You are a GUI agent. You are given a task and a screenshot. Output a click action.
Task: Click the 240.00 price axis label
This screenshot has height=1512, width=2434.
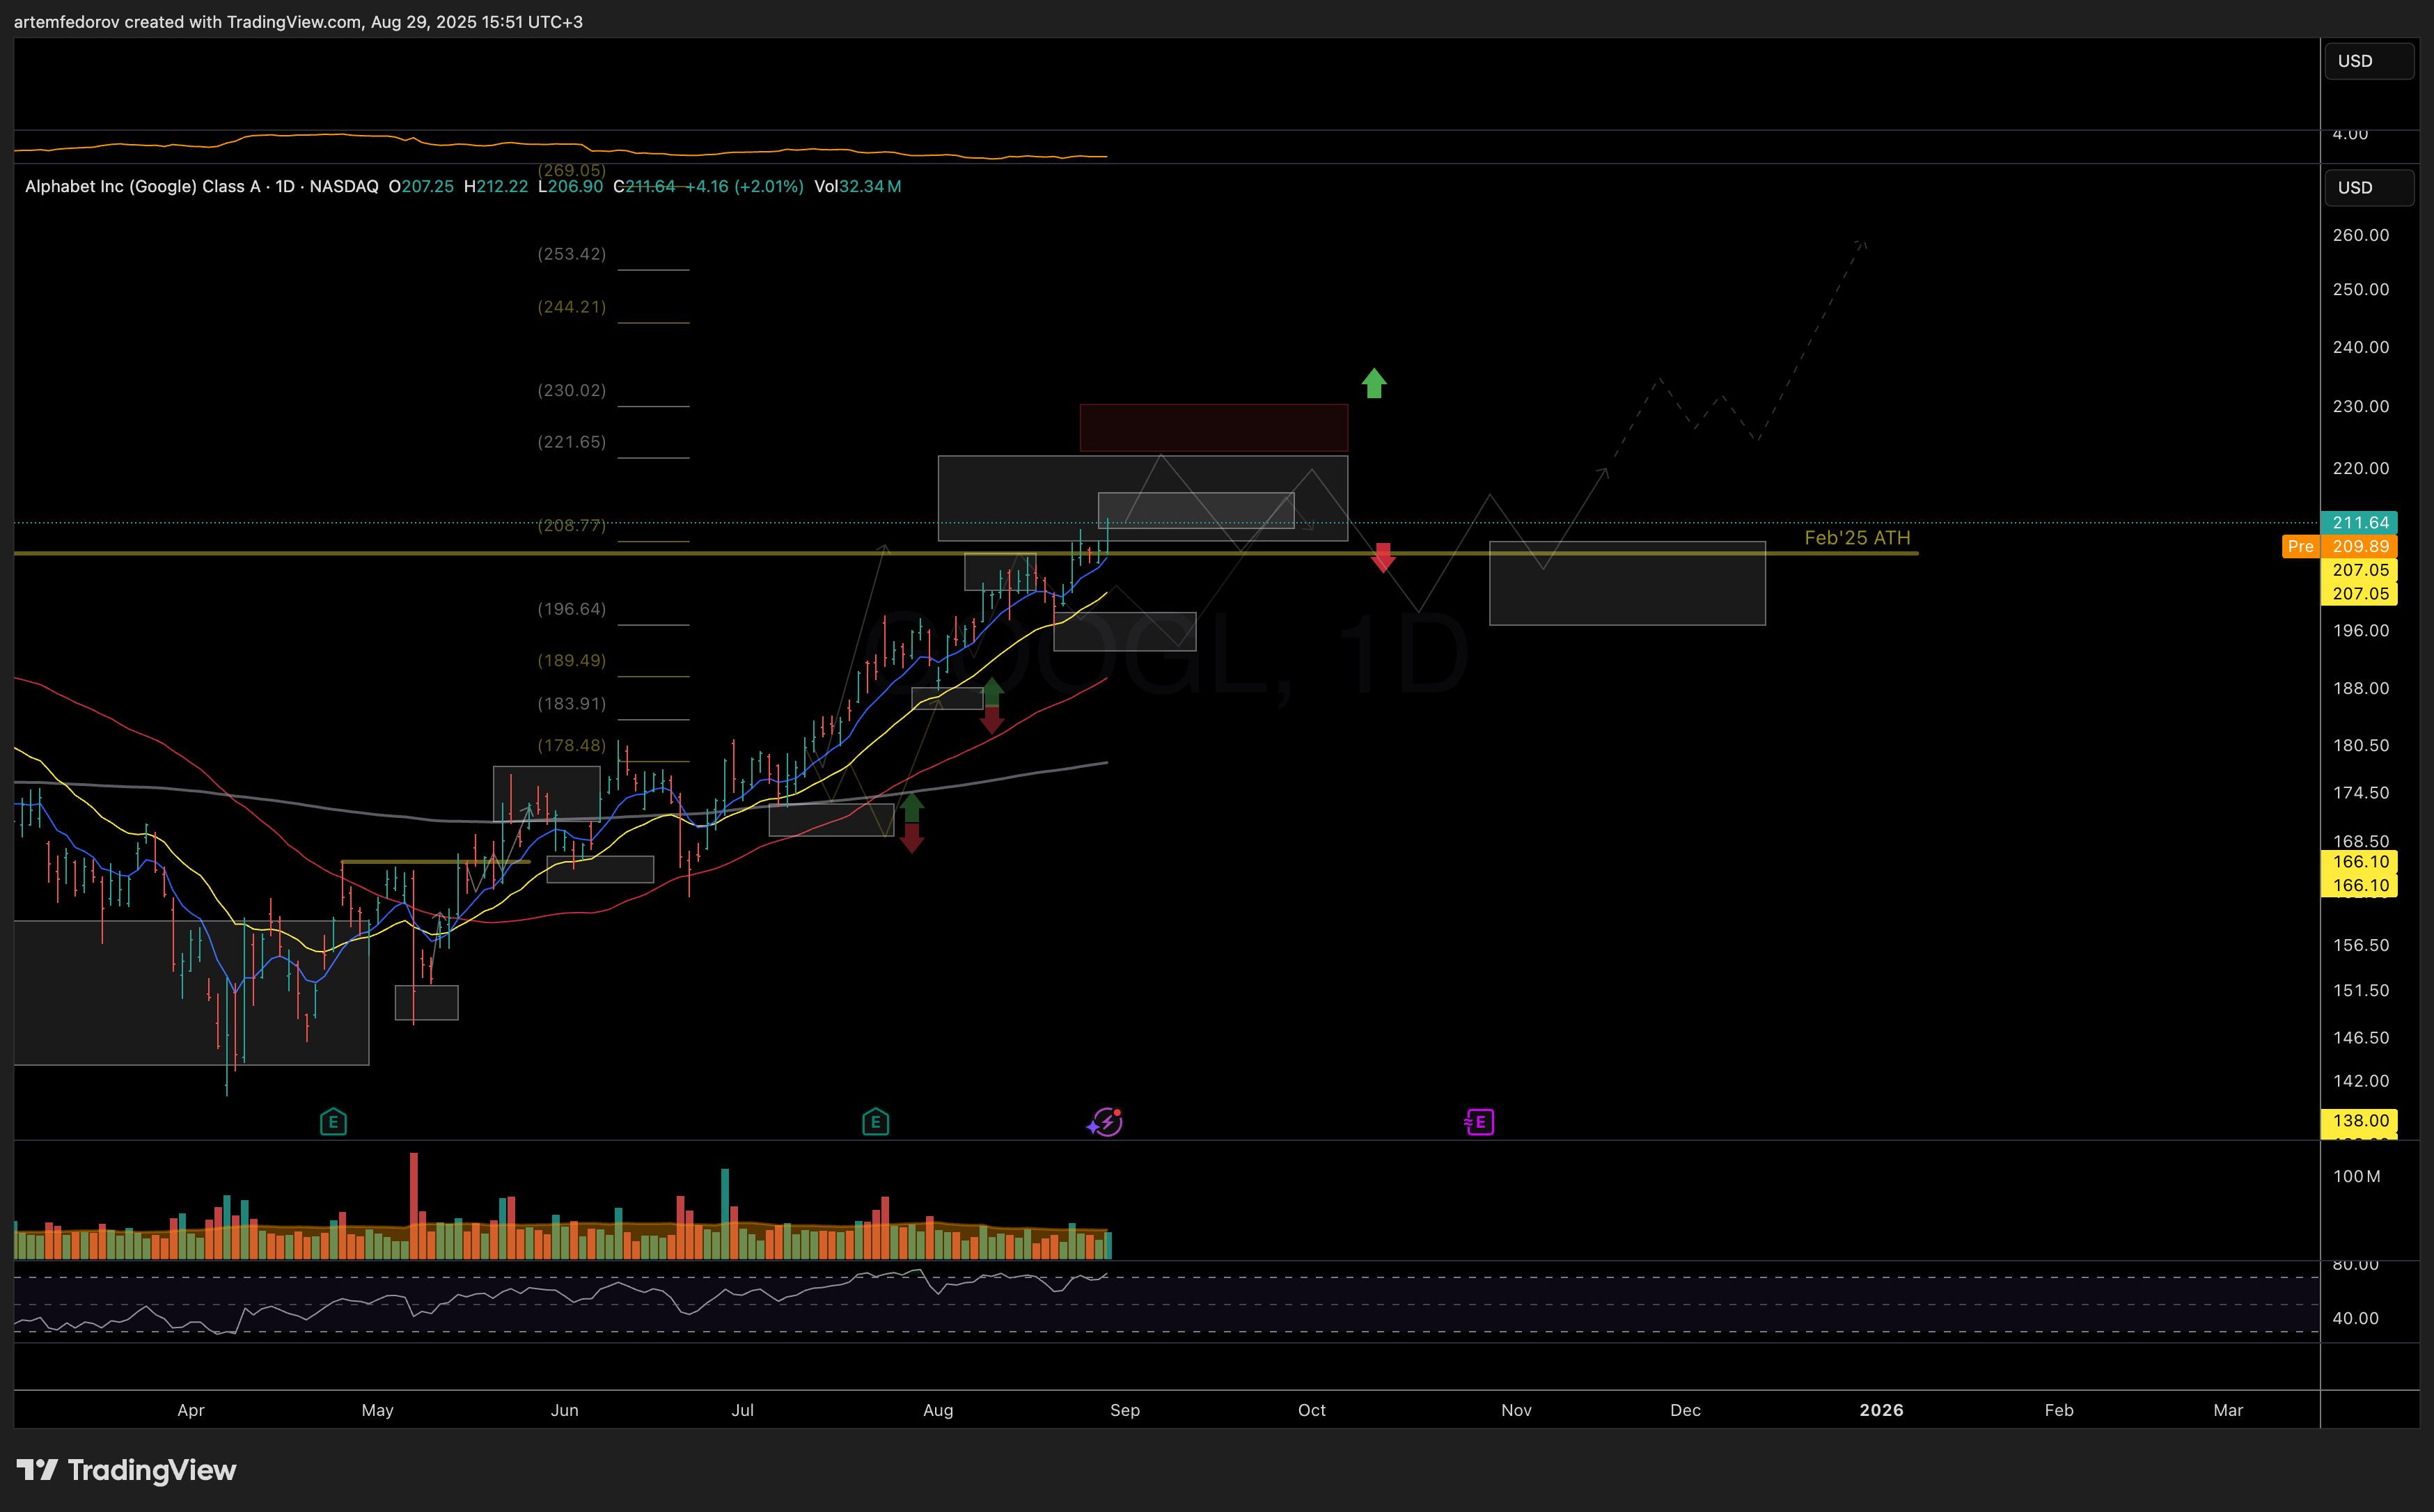[x=2361, y=347]
